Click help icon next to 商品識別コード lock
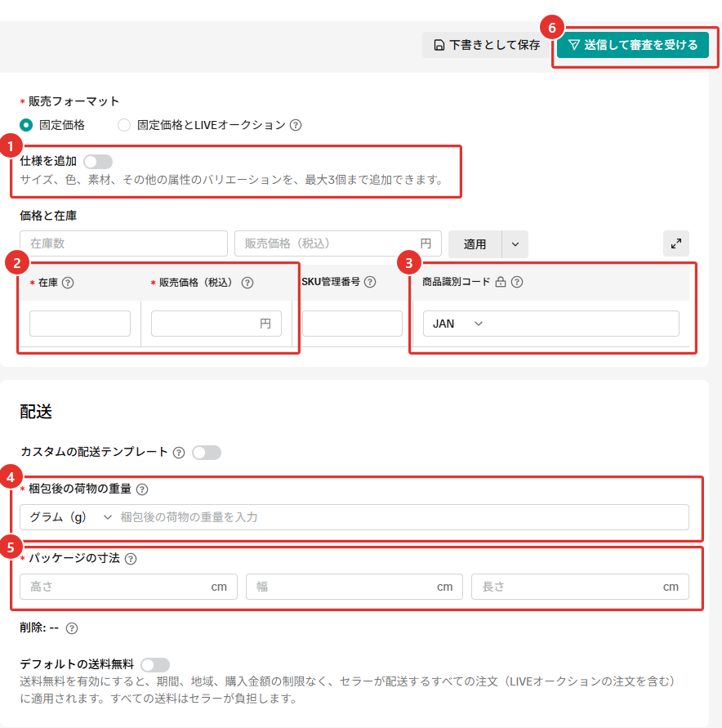This screenshot has width=722, height=728. coord(517,282)
